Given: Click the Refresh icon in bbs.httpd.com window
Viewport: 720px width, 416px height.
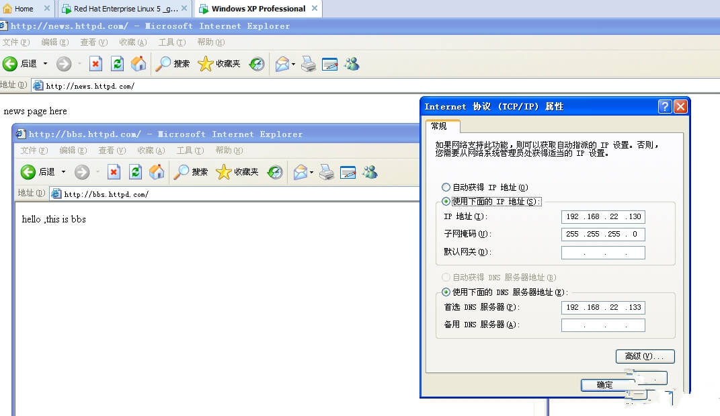Looking at the screenshot, I should point(135,172).
